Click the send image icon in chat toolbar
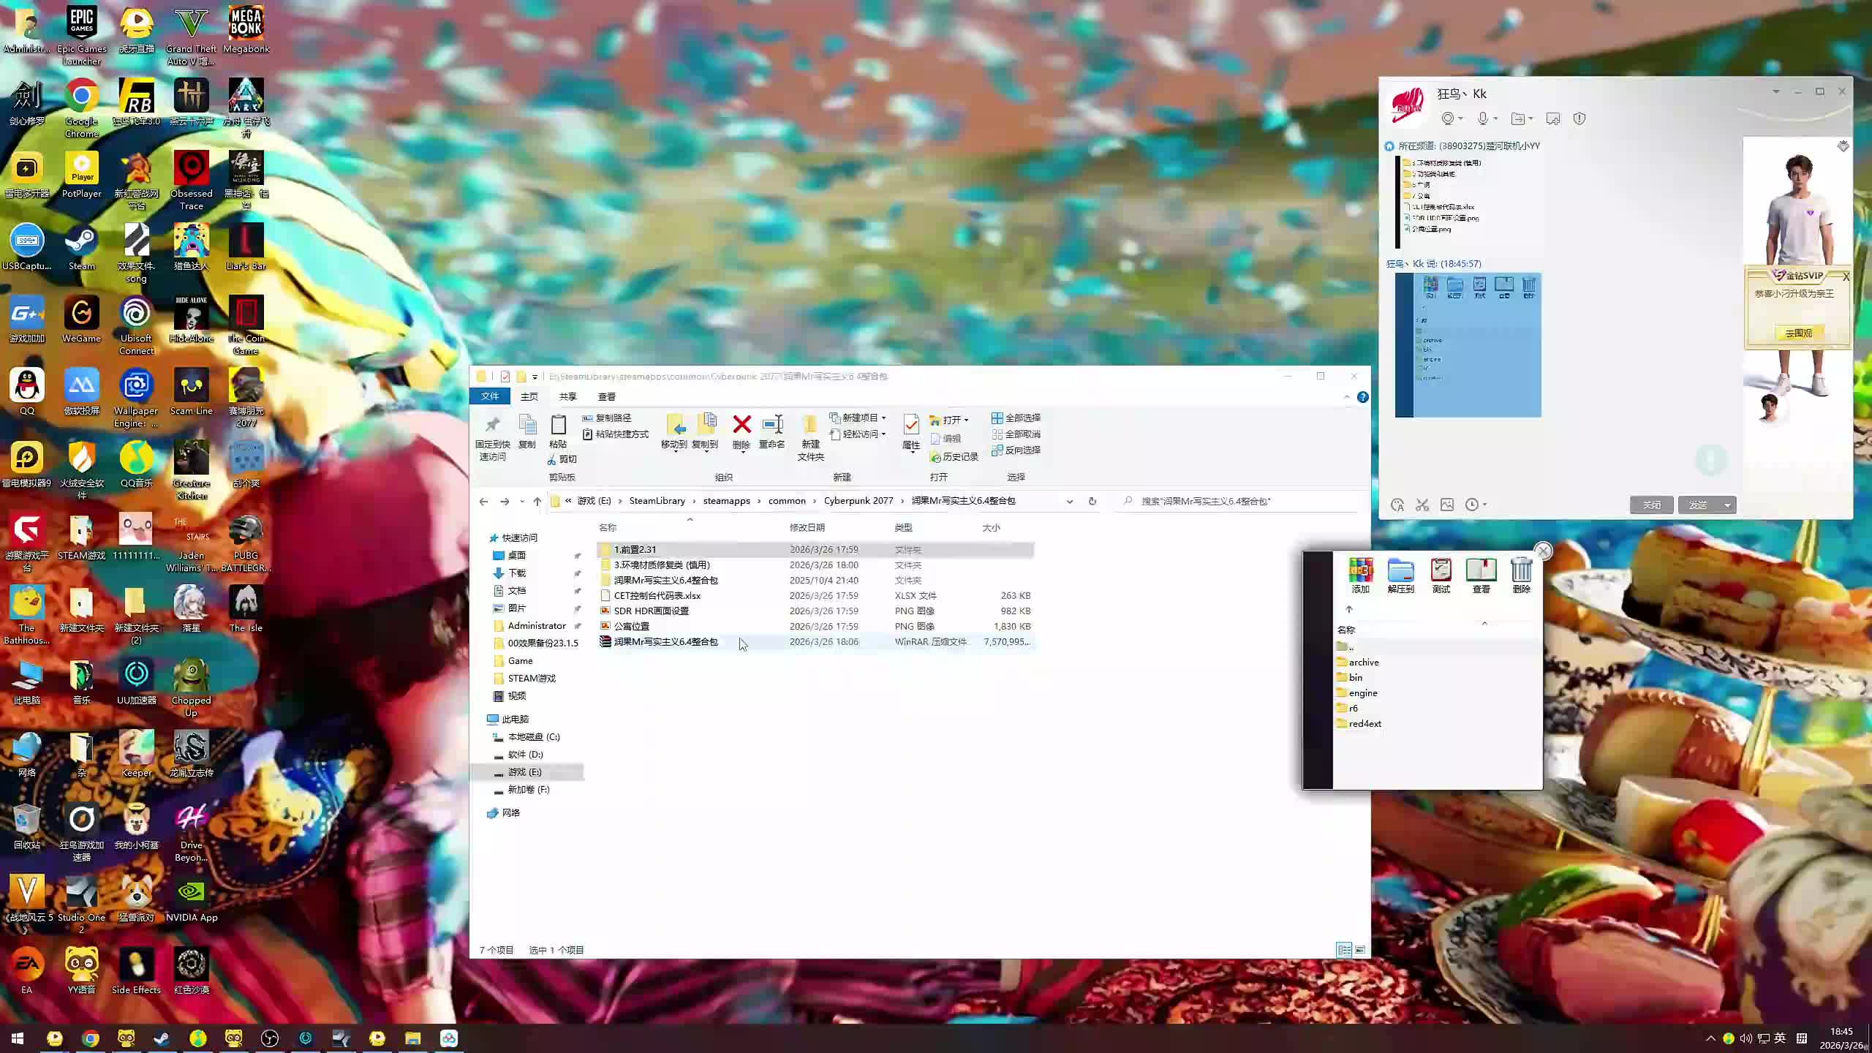Screen dimensions: 1872x1053 coord(1447,505)
